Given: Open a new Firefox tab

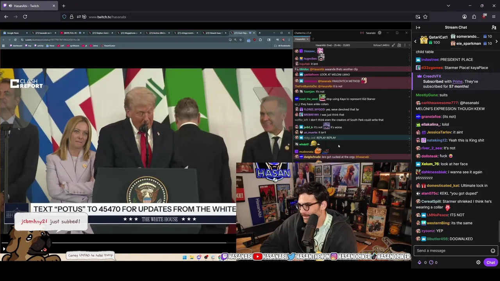Looking at the screenshot, I should tap(64, 6).
